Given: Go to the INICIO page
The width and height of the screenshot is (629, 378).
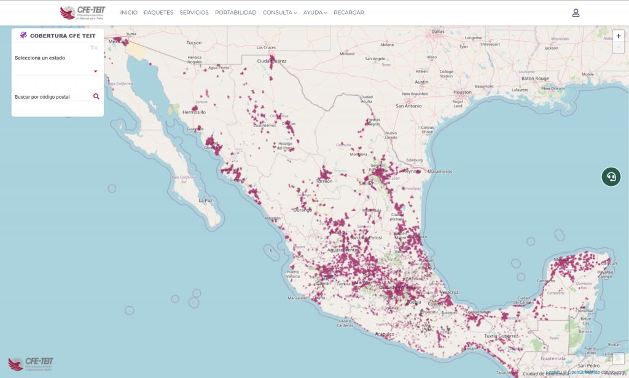Looking at the screenshot, I should 129,13.
